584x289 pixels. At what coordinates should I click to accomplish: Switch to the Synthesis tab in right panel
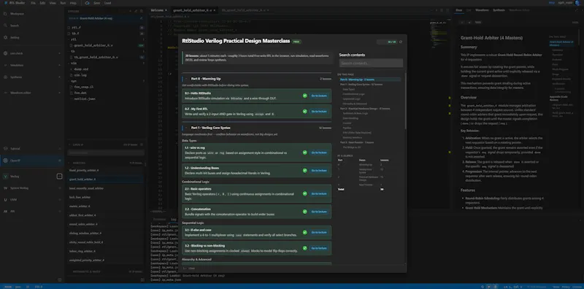point(499,10)
